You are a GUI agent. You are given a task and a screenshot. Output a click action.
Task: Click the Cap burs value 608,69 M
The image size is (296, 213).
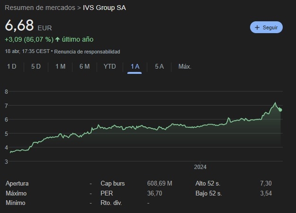160,183
